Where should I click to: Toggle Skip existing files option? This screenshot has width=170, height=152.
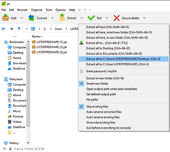coord(124,107)
